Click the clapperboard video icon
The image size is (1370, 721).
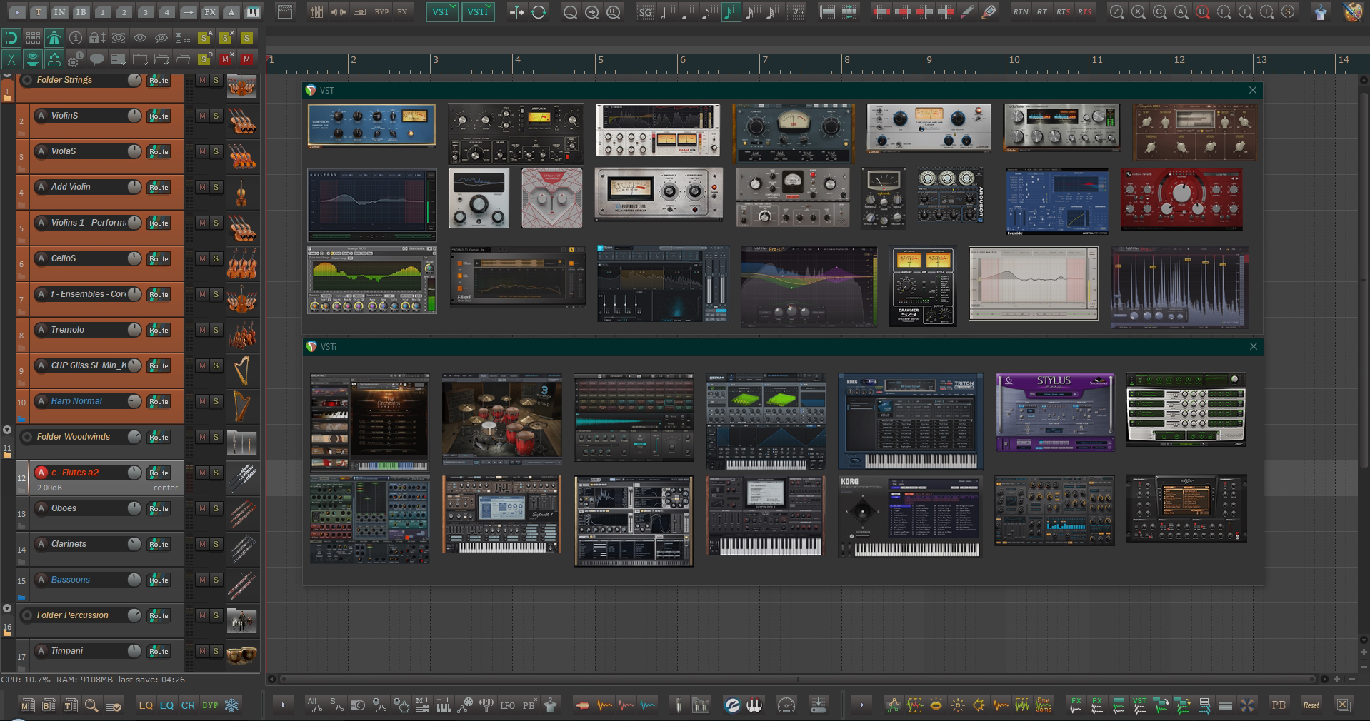click(285, 12)
